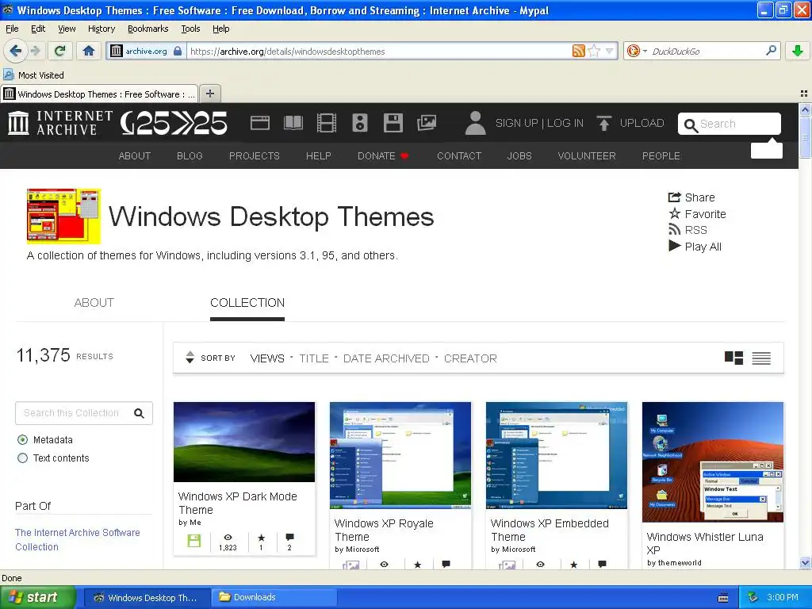Open the DONATE nav link

point(383,156)
